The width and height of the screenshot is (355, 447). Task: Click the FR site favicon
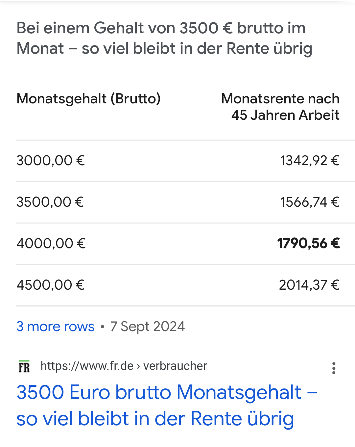(24, 366)
